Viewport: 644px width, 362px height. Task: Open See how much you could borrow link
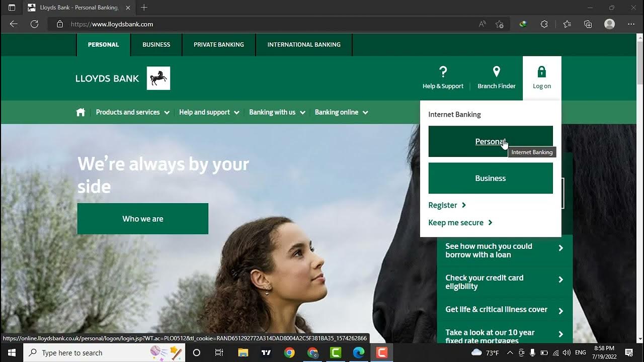click(505, 250)
